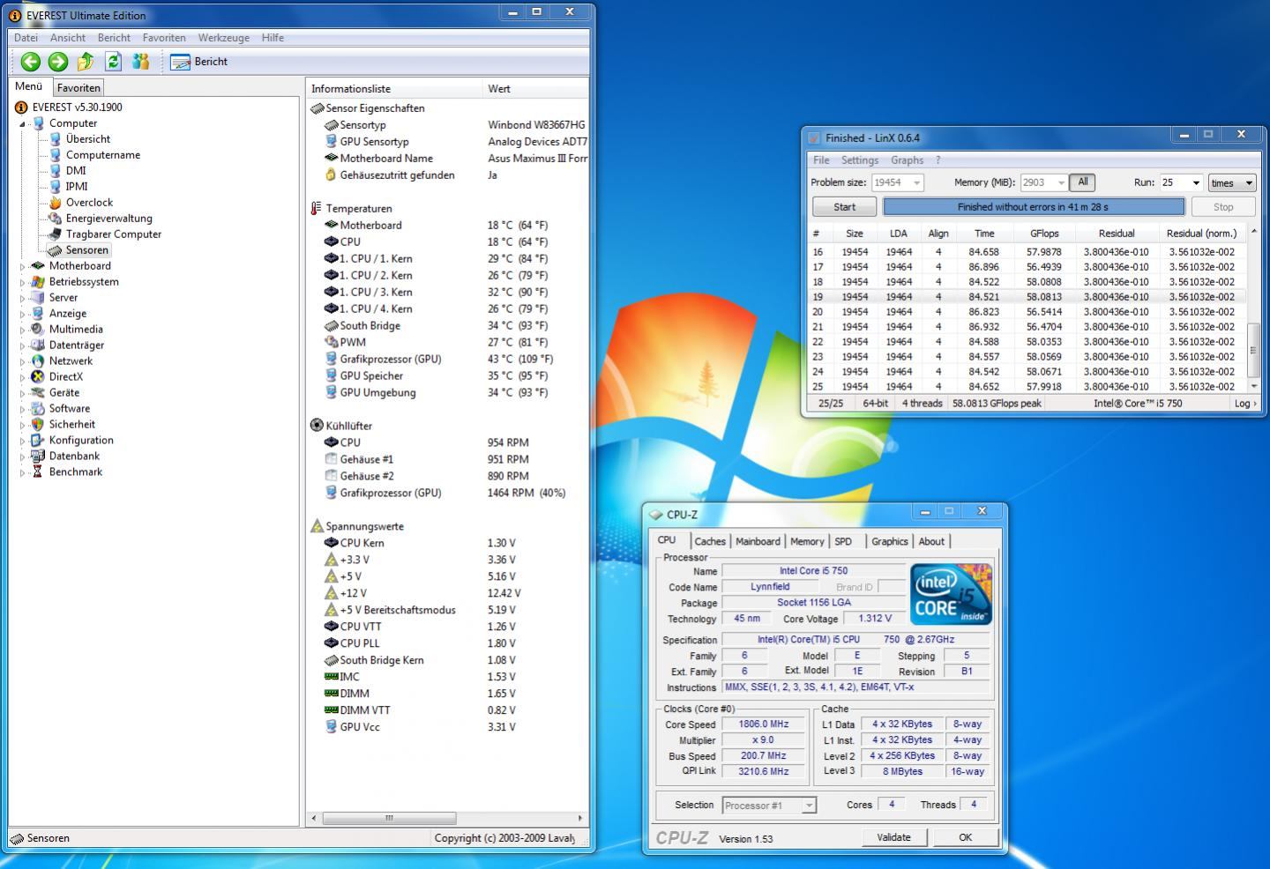Open the Problem size dropdown in LinX
The image size is (1270, 869).
click(917, 183)
